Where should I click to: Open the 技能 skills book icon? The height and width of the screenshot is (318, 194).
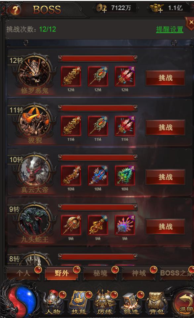[79, 302]
